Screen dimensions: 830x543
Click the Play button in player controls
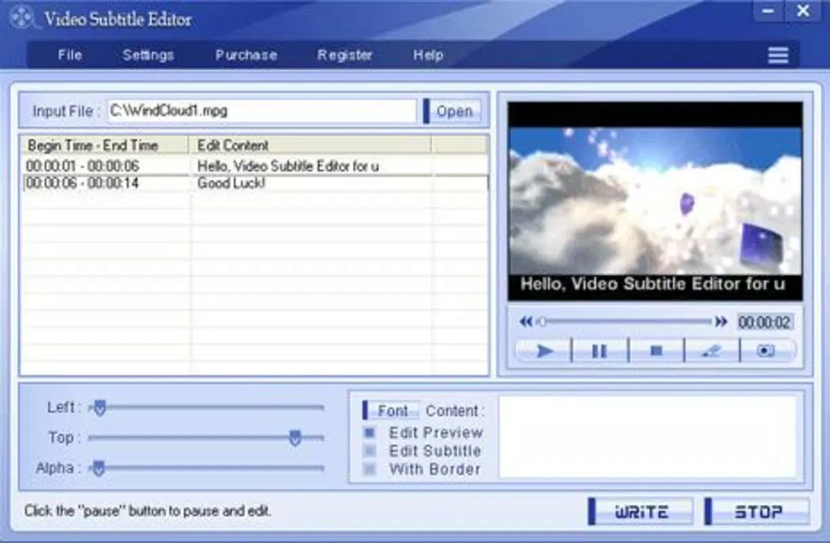pos(545,351)
